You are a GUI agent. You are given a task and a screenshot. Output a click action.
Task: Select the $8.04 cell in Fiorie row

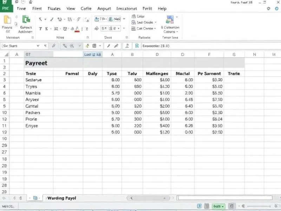209,119
